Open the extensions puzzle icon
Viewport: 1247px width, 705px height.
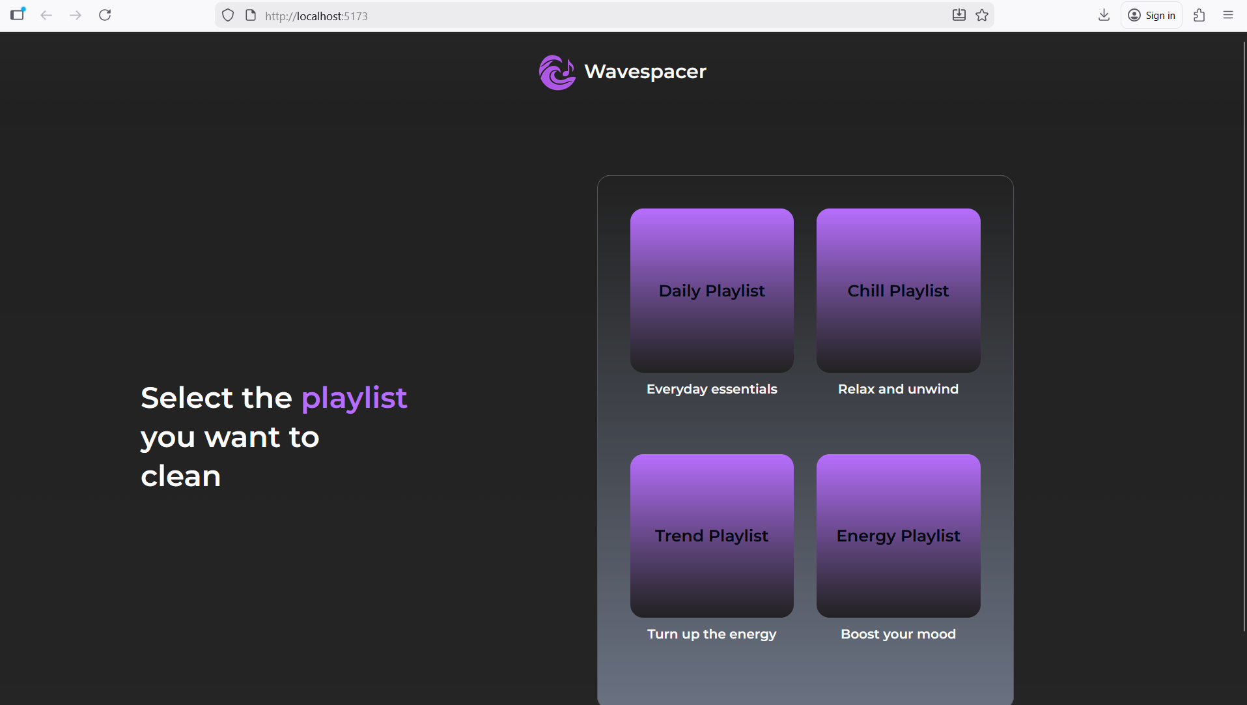(1199, 15)
